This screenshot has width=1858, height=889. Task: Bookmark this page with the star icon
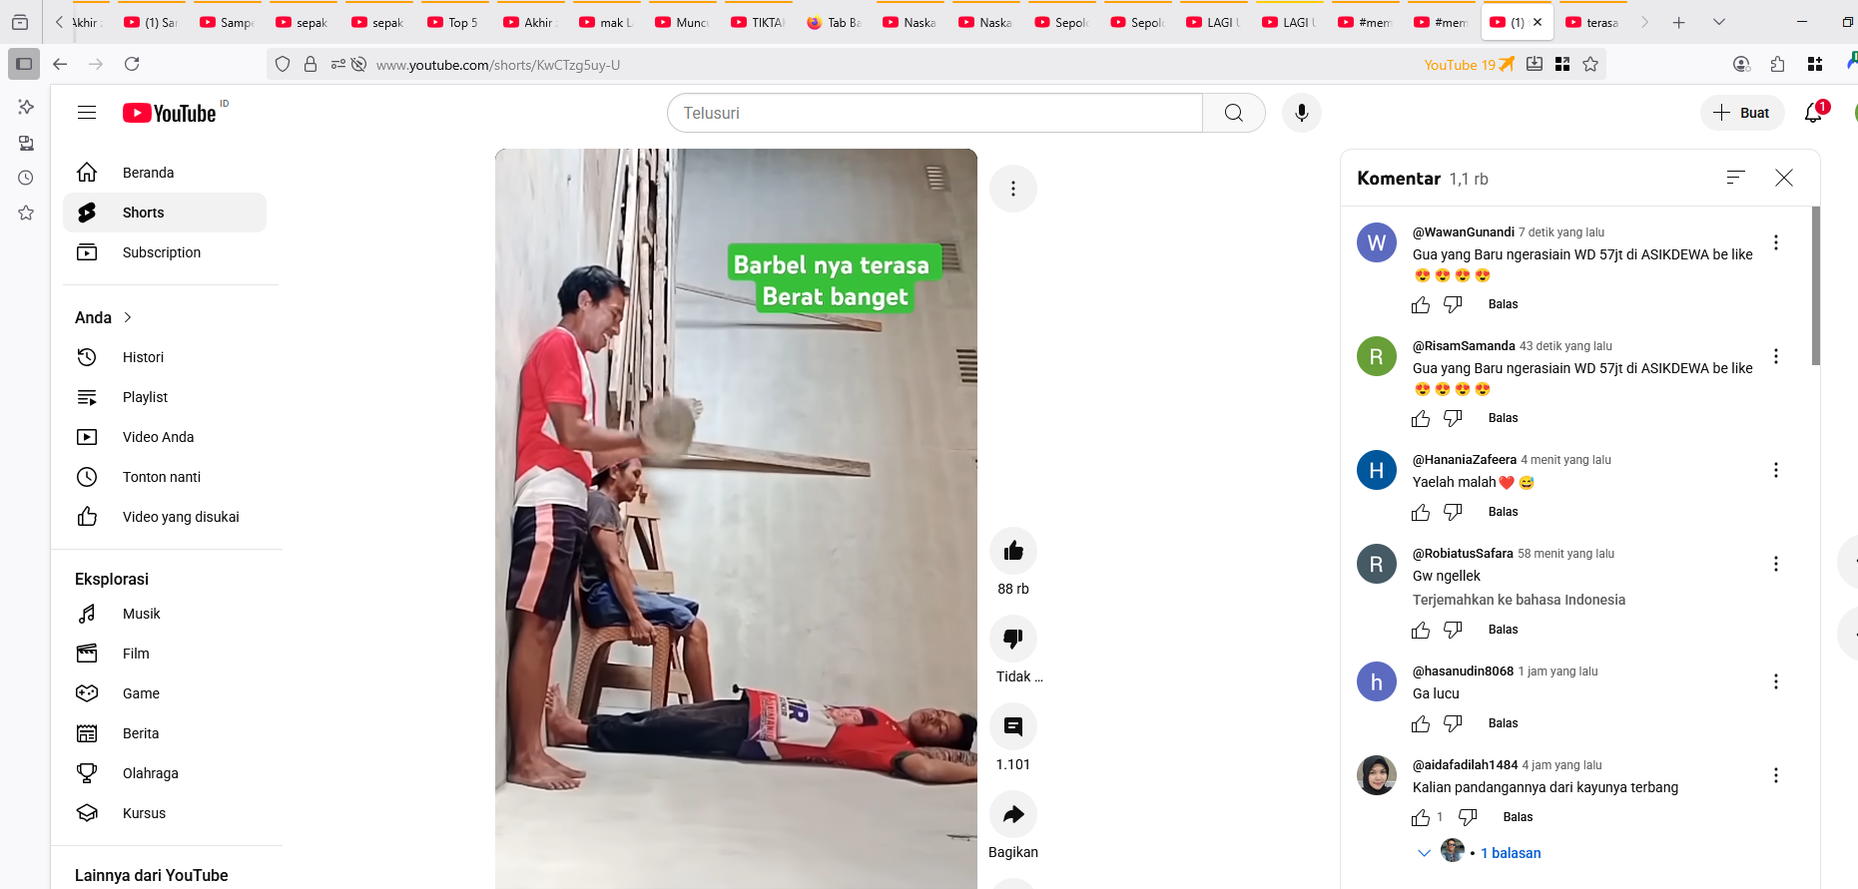click(x=1590, y=64)
